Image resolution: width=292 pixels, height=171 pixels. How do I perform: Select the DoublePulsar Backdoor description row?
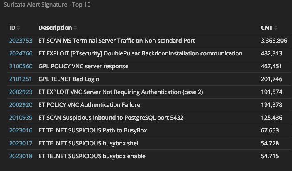pyautogui.click(x=149, y=53)
